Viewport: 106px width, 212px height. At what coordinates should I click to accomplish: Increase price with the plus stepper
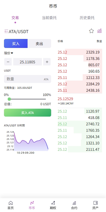(47, 62)
